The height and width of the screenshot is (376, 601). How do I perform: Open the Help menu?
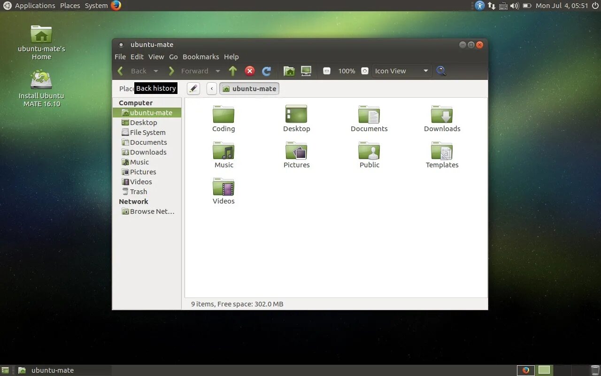pos(231,57)
